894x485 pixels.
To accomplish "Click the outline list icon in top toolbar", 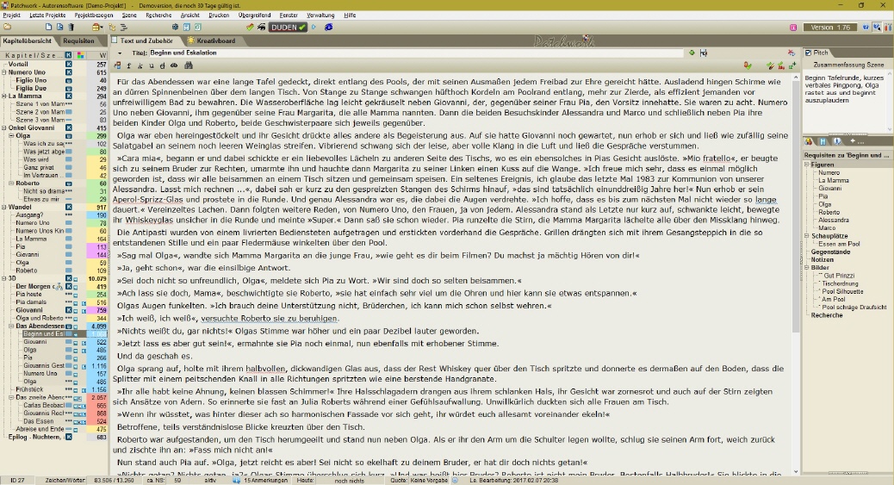I will [124, 27].
